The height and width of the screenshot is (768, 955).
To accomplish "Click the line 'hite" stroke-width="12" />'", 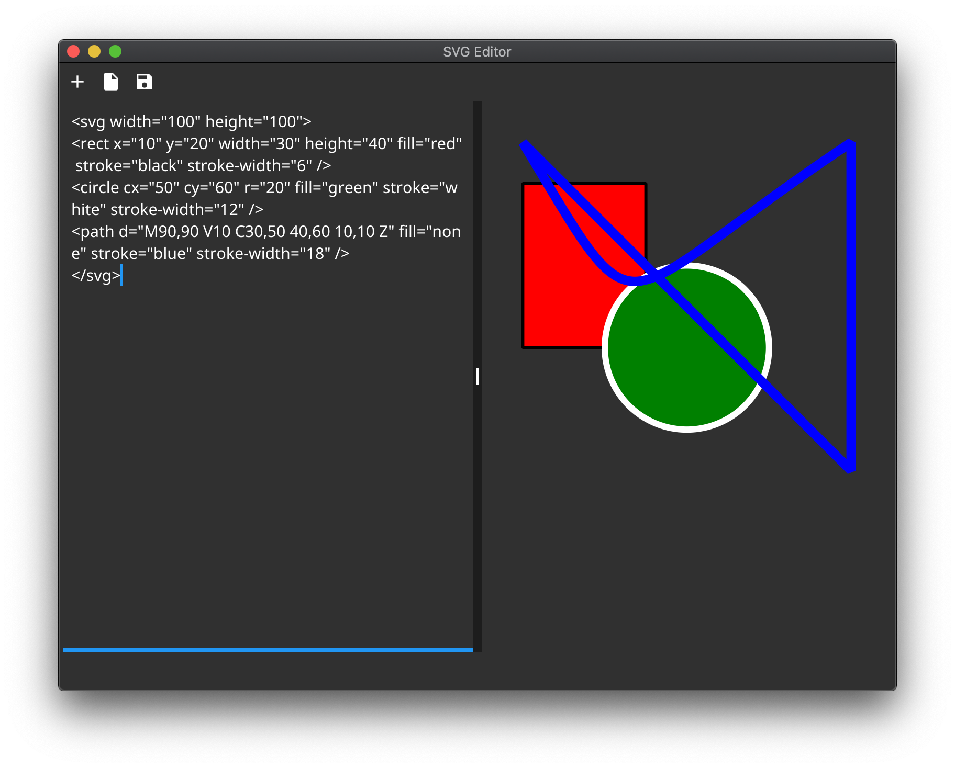I will (x=167, y=209).
